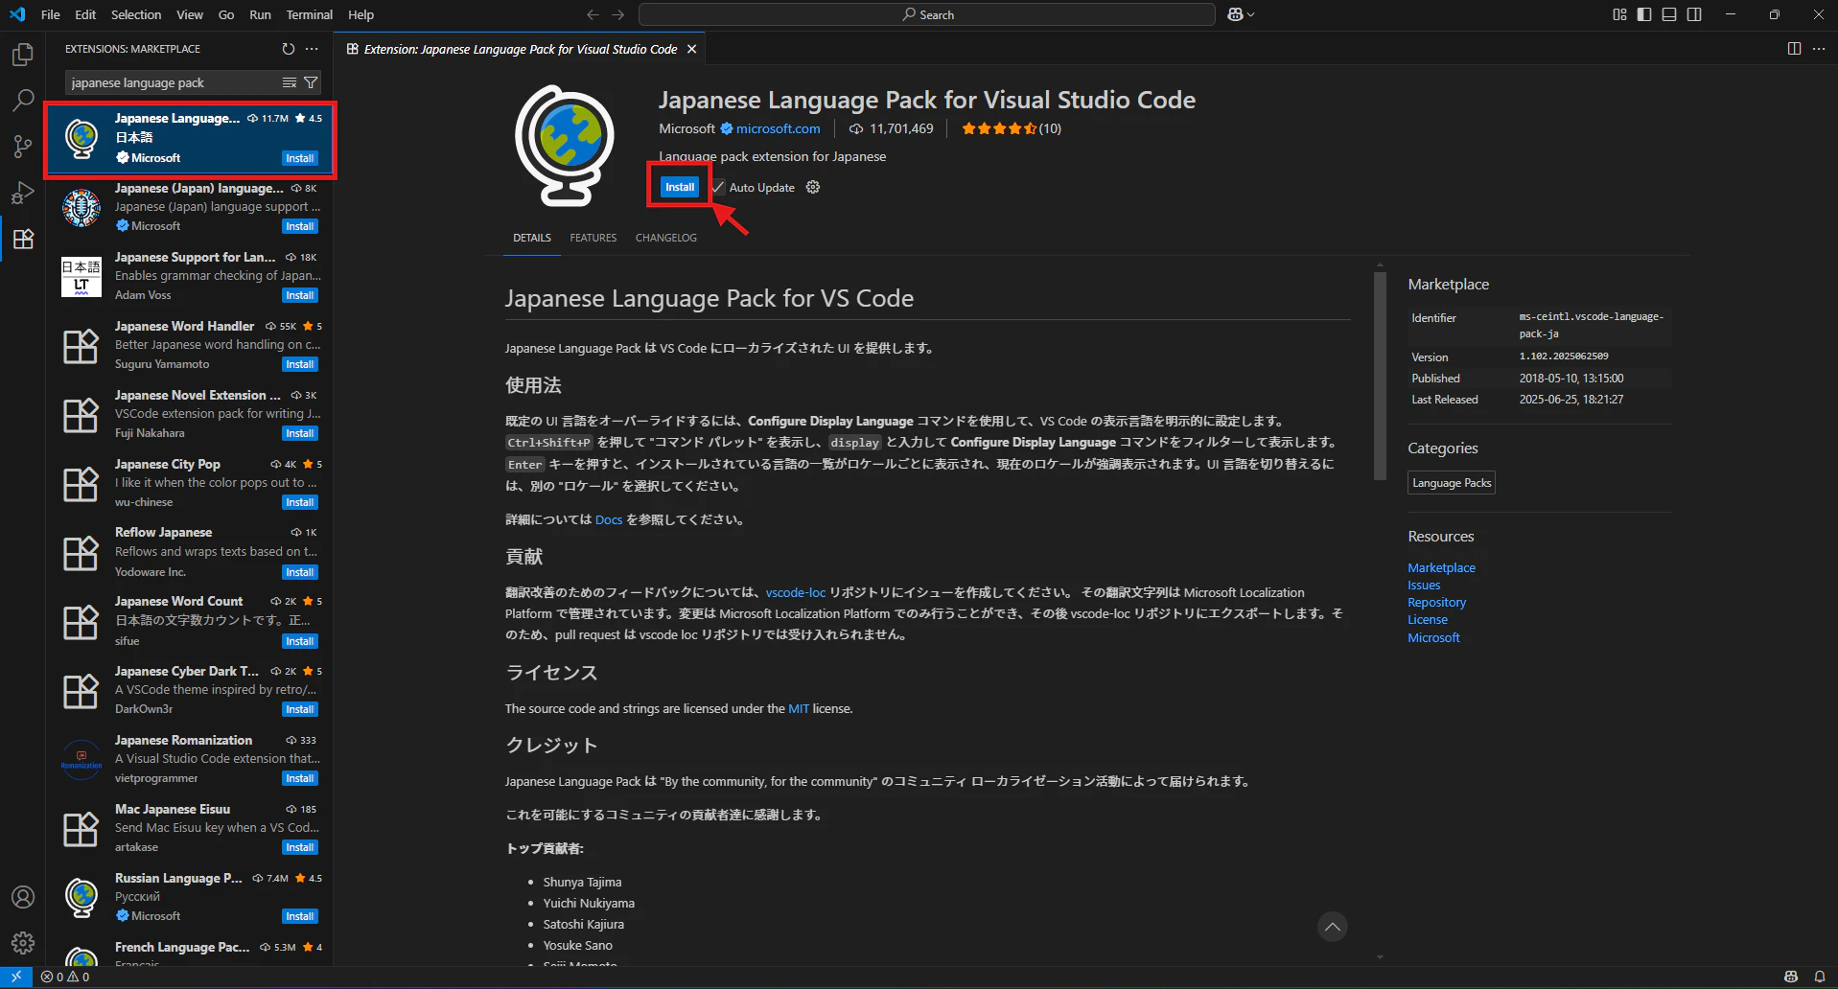1838x989 pixels.
Task: Install Japanese Word Handler extension
Action: pyautogui.click(x=299, y=364)
